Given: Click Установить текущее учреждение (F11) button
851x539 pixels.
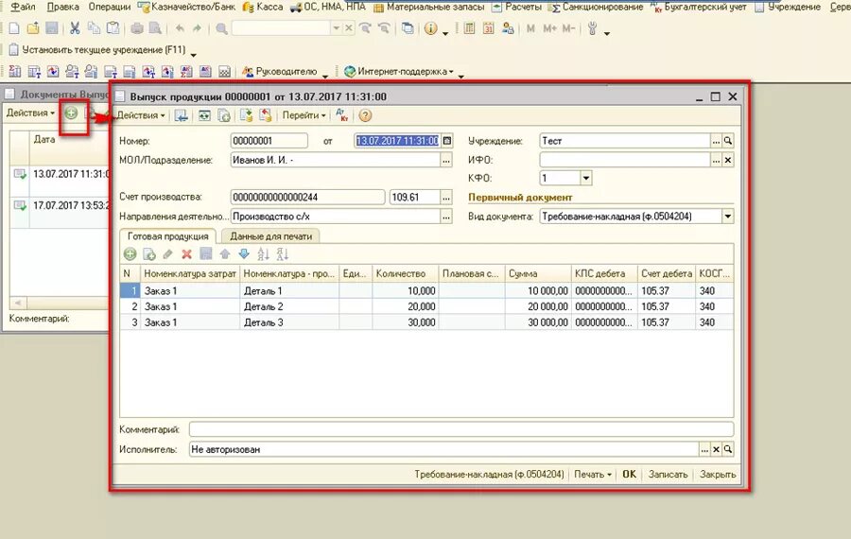Looking at the screenshot, I should [97, 50].
